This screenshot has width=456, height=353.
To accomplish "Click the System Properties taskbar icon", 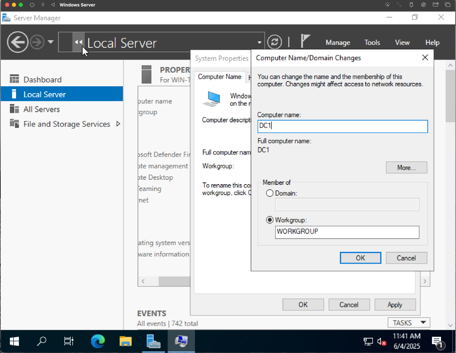I will (x=181, y=341).
